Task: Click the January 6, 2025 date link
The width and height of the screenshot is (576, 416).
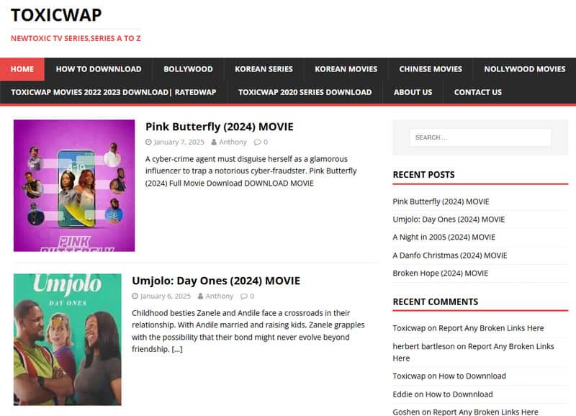Action: click(166, 297)
